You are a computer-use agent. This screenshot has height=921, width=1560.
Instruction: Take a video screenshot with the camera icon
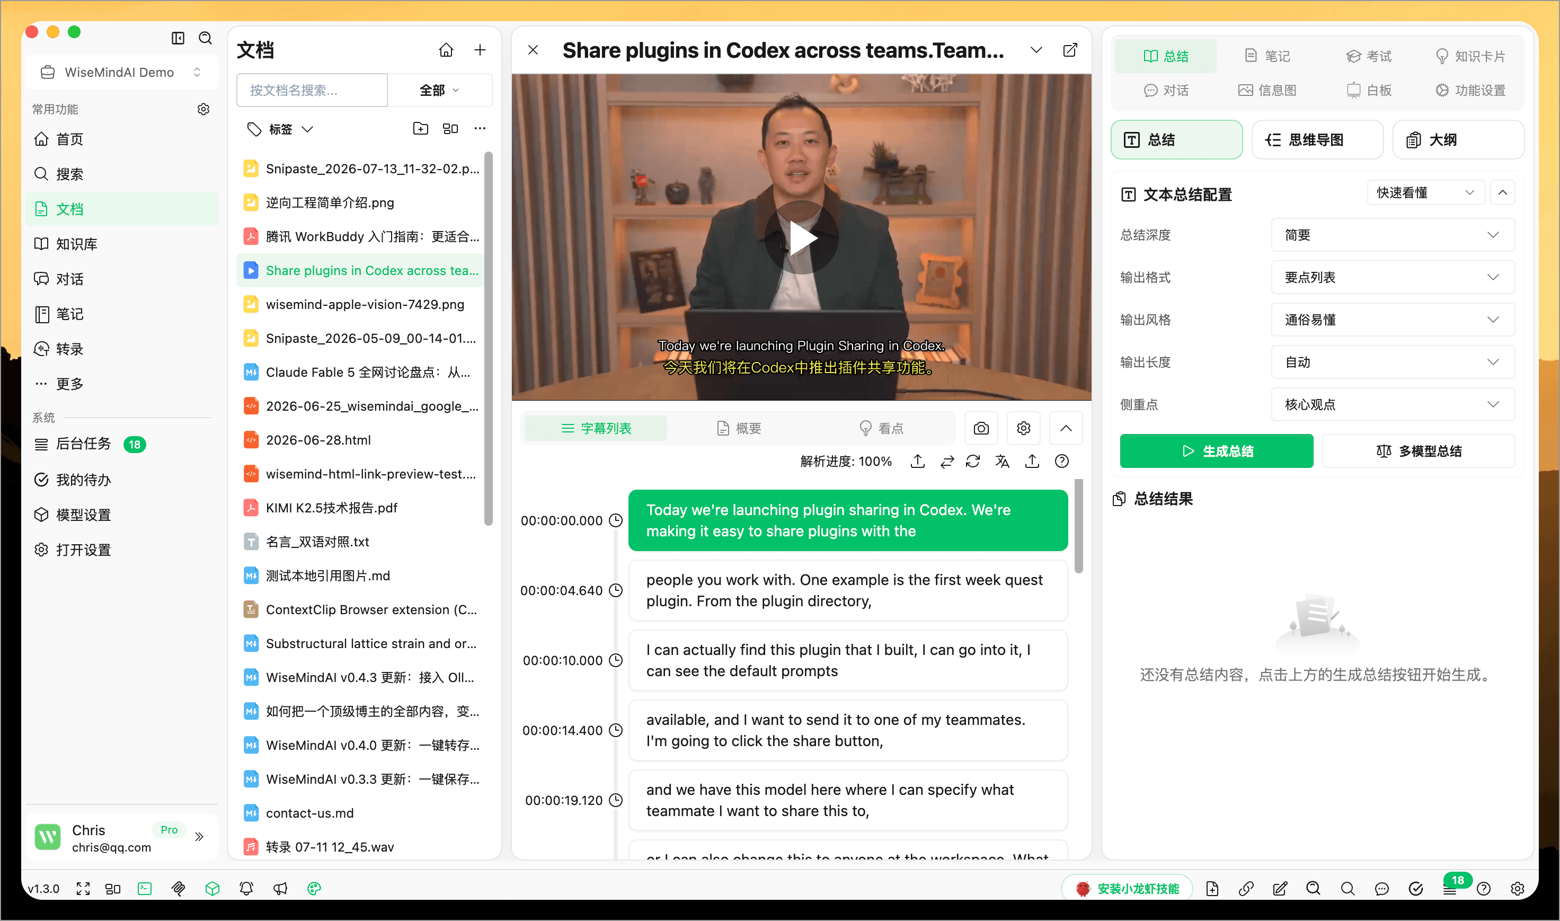click(981, 428)
